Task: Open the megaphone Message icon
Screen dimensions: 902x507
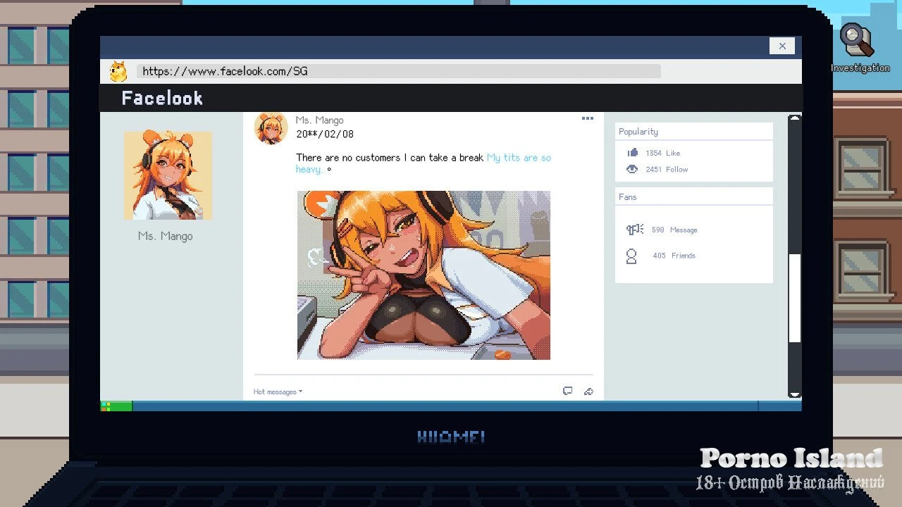Action: tap(634, 230)
